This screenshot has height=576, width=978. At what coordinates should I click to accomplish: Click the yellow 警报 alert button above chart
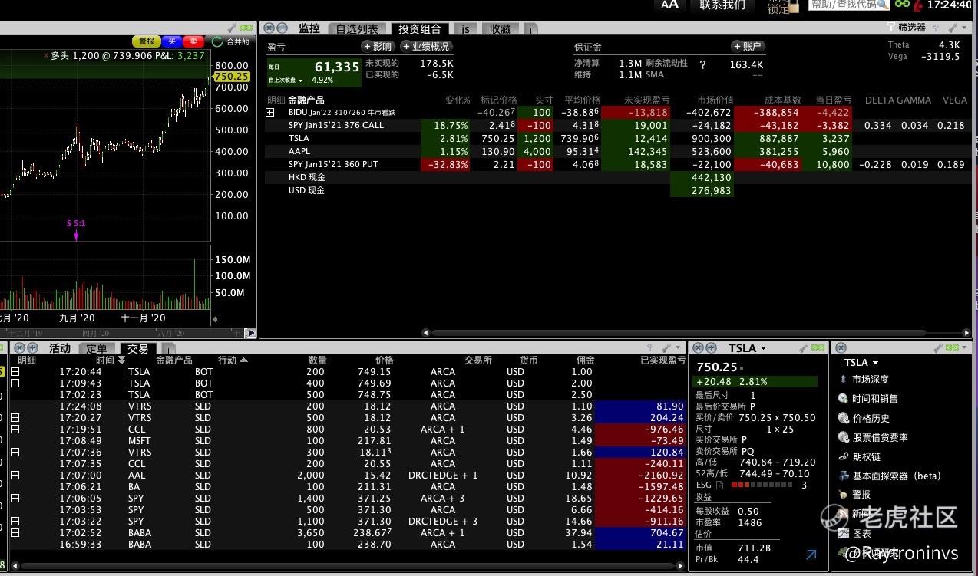(x=146, y=41)
